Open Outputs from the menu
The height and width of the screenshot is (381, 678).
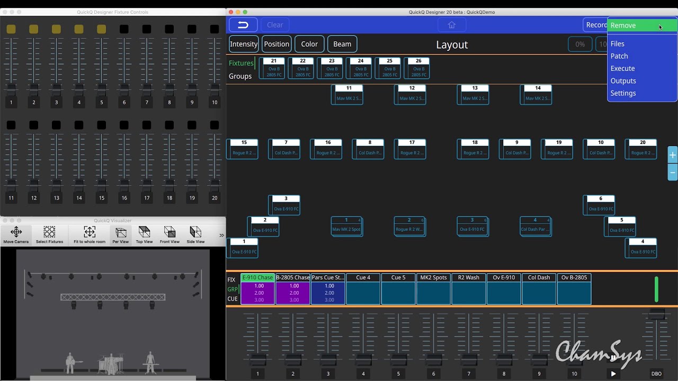pos(642,81)
